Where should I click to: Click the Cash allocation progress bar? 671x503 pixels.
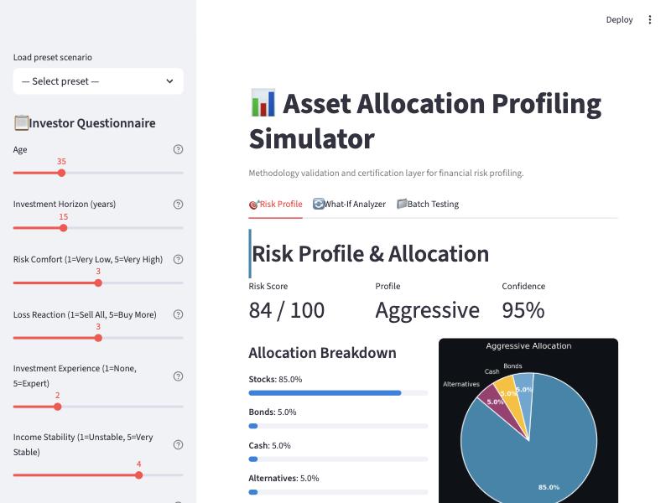(x=338, y=459)
